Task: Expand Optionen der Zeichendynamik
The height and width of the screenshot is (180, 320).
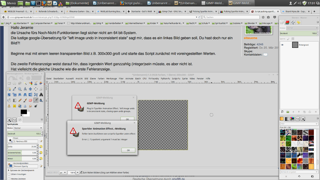Action: pos(9,170)
